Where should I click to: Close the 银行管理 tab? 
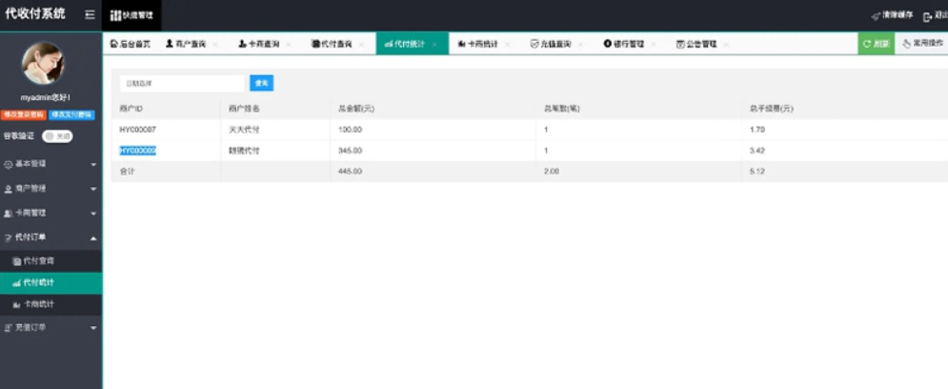(653, 45)
